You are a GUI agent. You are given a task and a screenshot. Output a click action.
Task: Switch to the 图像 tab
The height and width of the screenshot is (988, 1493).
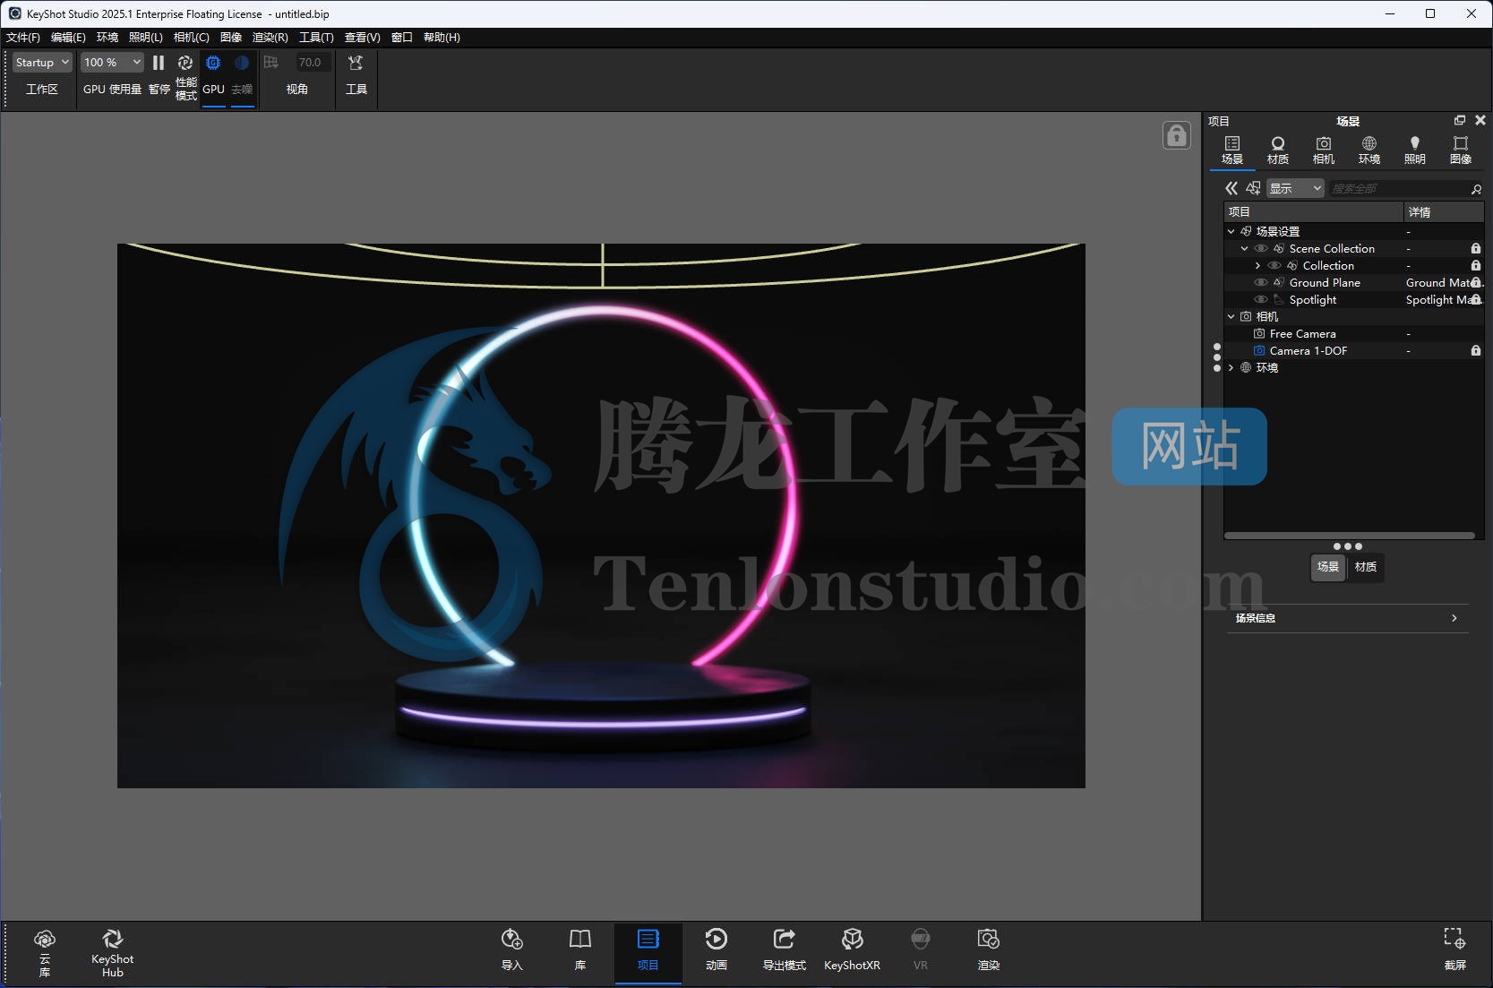[x=1461, y=150]
